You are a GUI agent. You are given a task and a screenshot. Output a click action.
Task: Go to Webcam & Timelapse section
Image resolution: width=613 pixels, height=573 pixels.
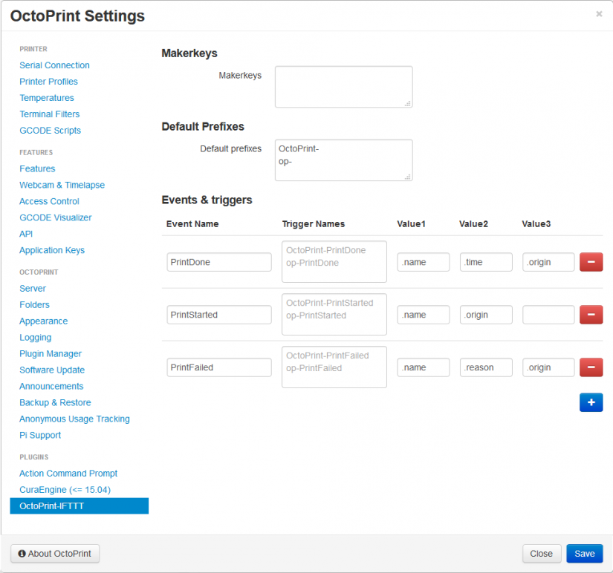62,185
